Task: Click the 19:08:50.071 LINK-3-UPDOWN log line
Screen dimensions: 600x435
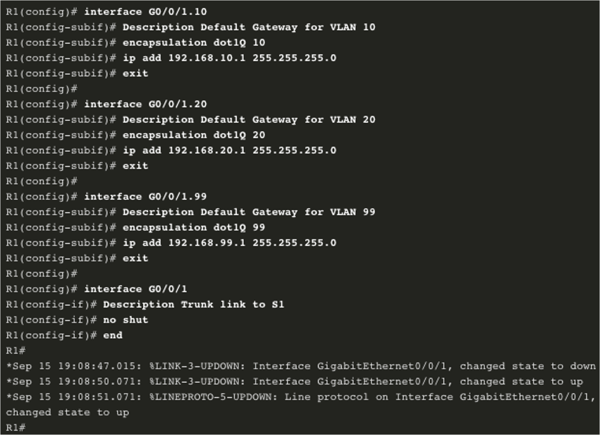Action: [295, 381]
